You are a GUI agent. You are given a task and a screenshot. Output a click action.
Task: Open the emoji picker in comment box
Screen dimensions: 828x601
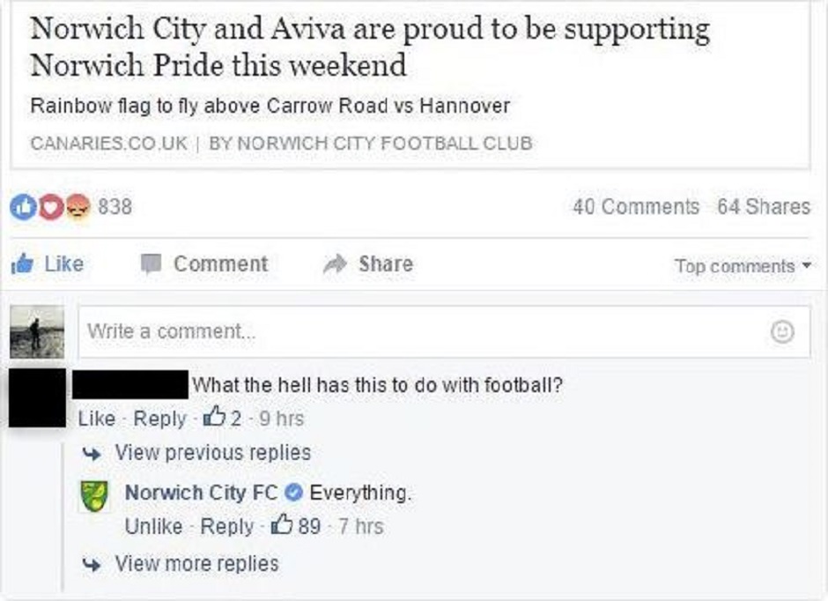(x=781, y=332)
